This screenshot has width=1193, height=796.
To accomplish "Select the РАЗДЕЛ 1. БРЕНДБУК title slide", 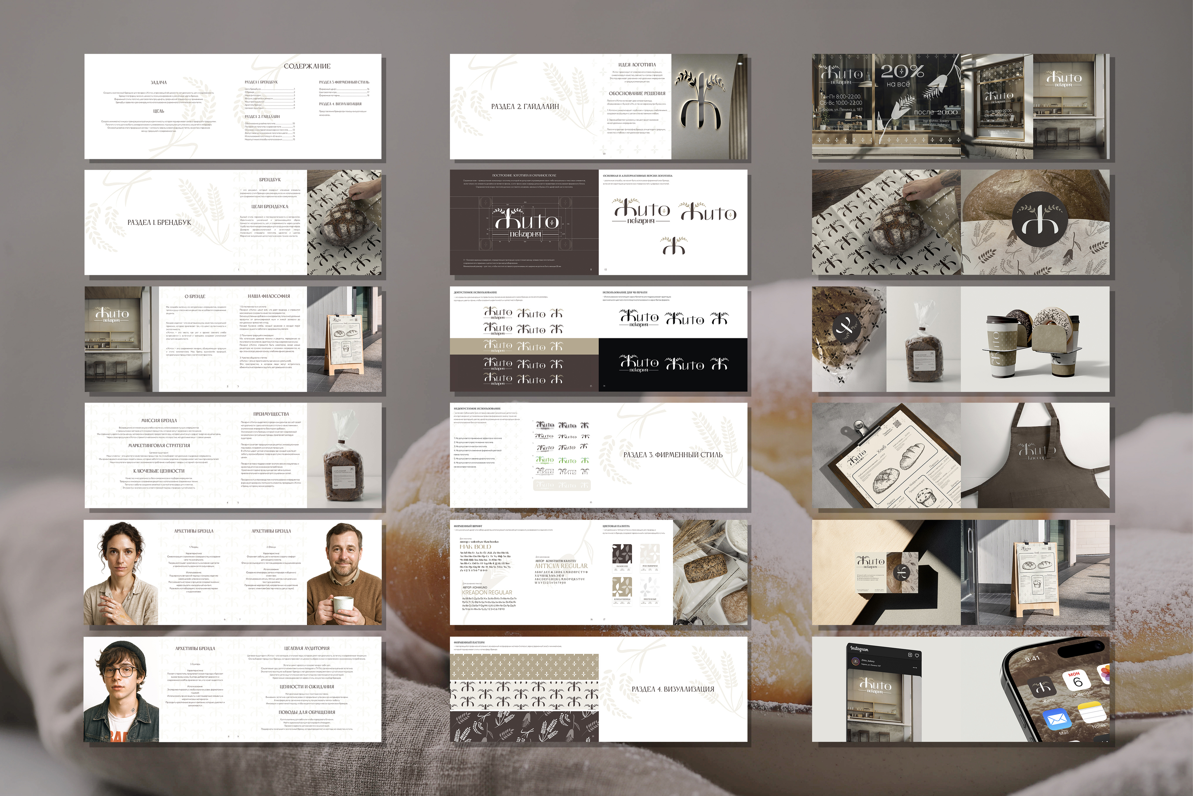I will 159,222.
